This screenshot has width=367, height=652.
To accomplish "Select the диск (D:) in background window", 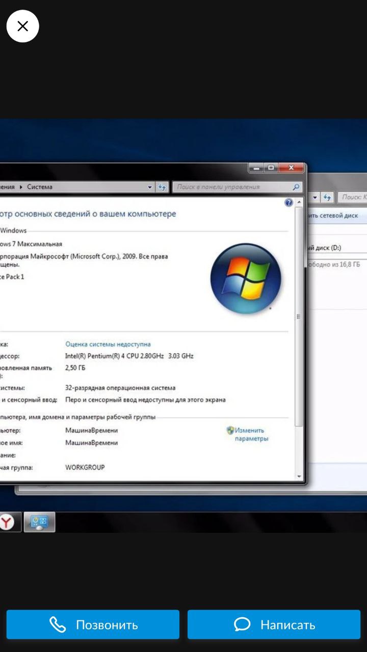I will click(x=324, y=248).
